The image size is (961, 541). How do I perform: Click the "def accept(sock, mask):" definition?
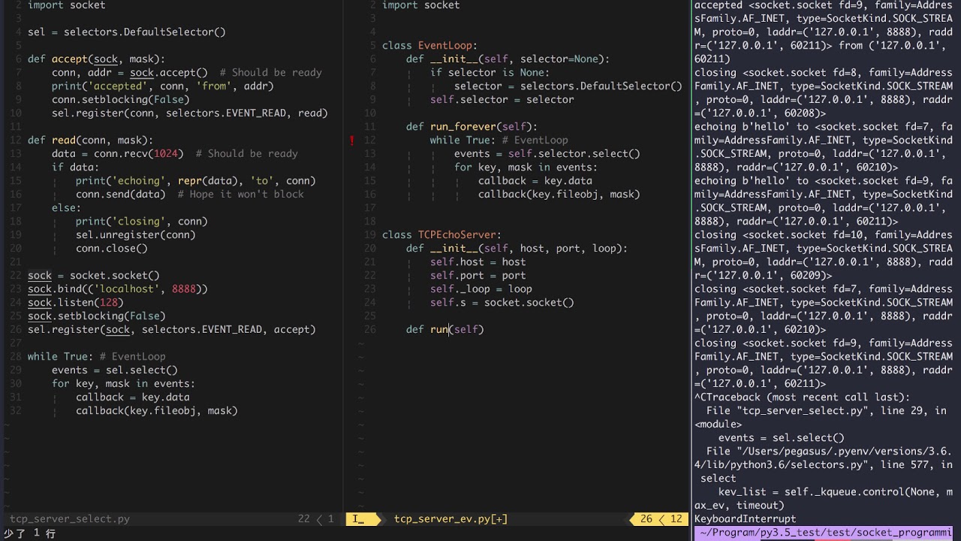tap(97, 59)
